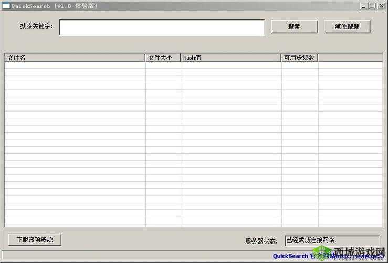Click the 随便搜搜 random search button
This screenshot has width=388, height=263.
(347, 27)
